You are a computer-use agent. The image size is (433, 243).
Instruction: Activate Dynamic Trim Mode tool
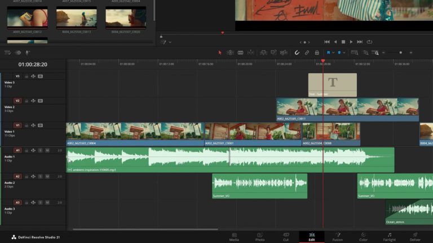coord(251,53)
